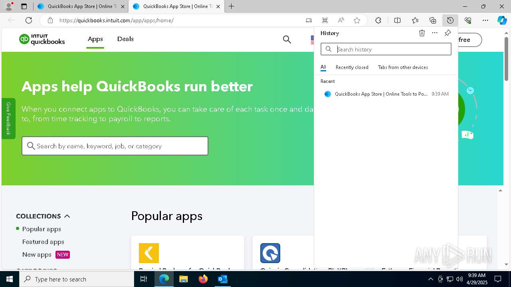Select Featured apps collection
The width and height of the screenshot is (511, 287).
point(43,242)
